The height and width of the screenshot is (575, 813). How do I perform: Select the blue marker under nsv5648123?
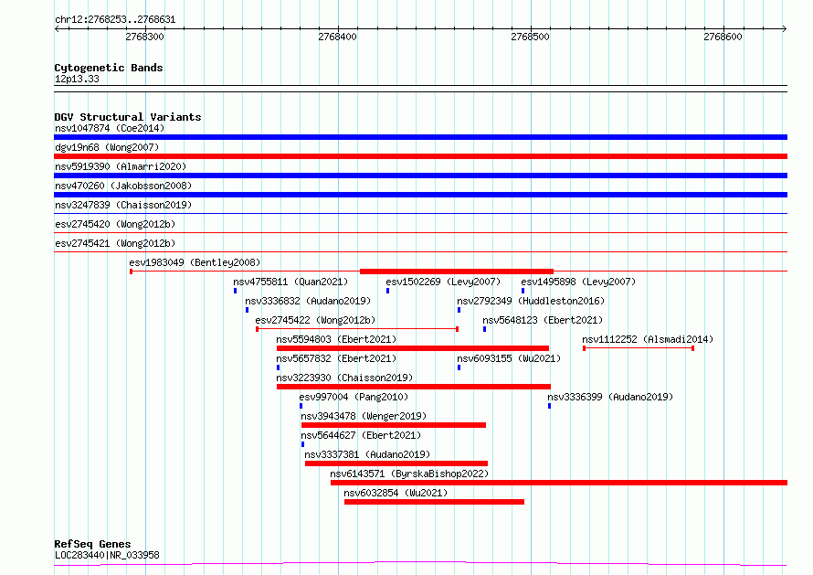[x=485, y=329]
